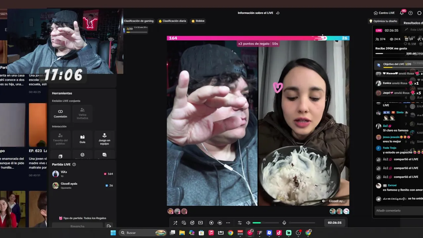Click the x3 puntos de regalo timer
Viewport: 423px width, 238px height.
258,44
